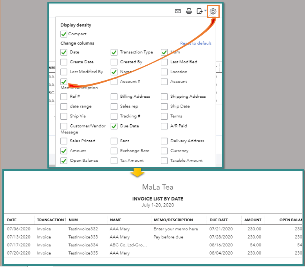Click due date 08/16/2020
This screenshot has width=305, height=267.
(x=221, y=245)
